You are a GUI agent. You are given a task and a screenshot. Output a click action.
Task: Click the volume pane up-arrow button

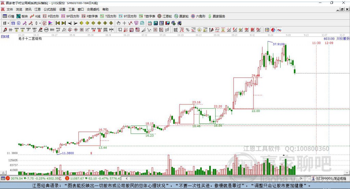[x=3, y=173]
